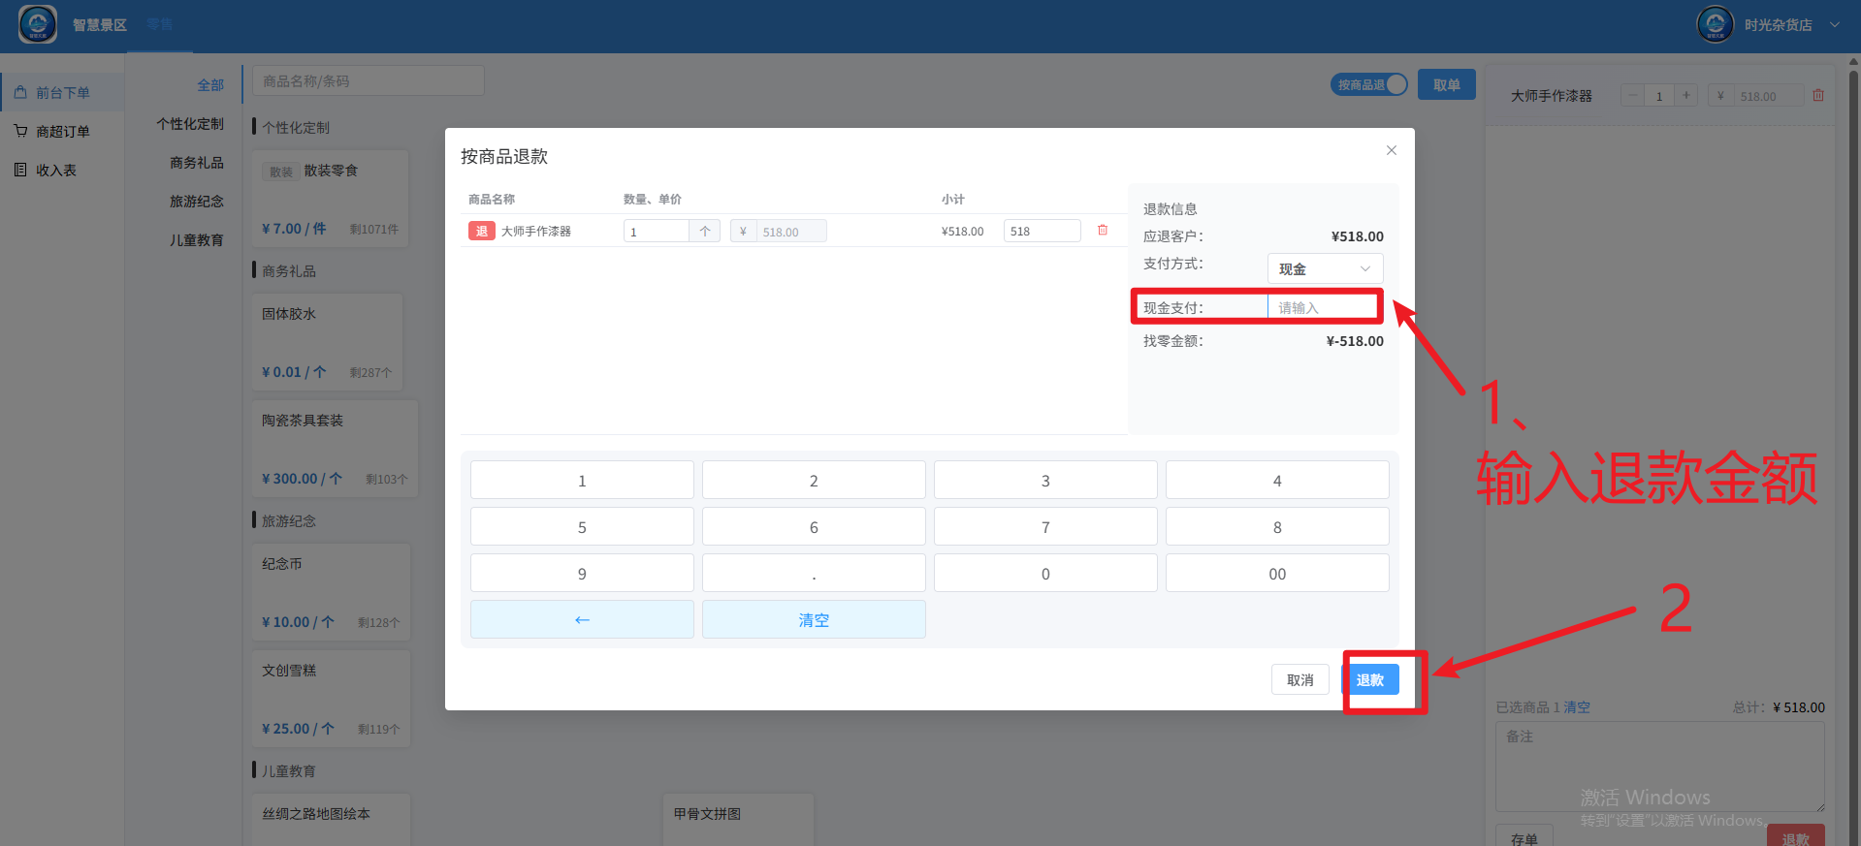1861x846 pixels.
Task: Click the 时光杂货店 avatar icon
Action: pos(1715,24)
